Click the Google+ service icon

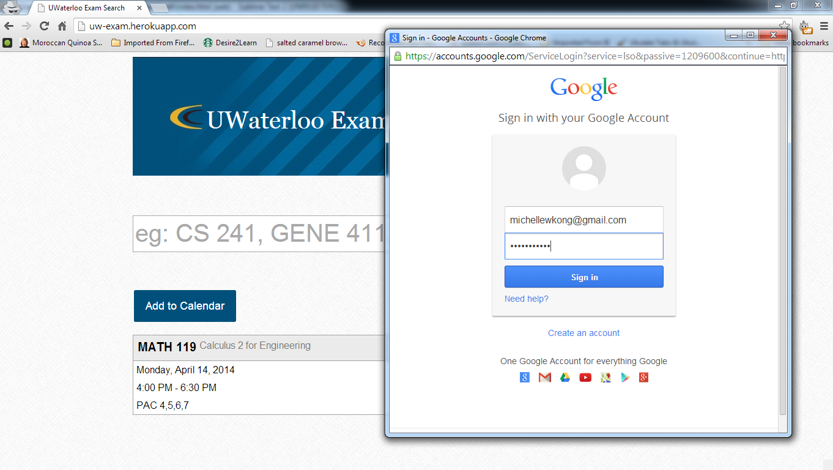[x=643, y=378]
